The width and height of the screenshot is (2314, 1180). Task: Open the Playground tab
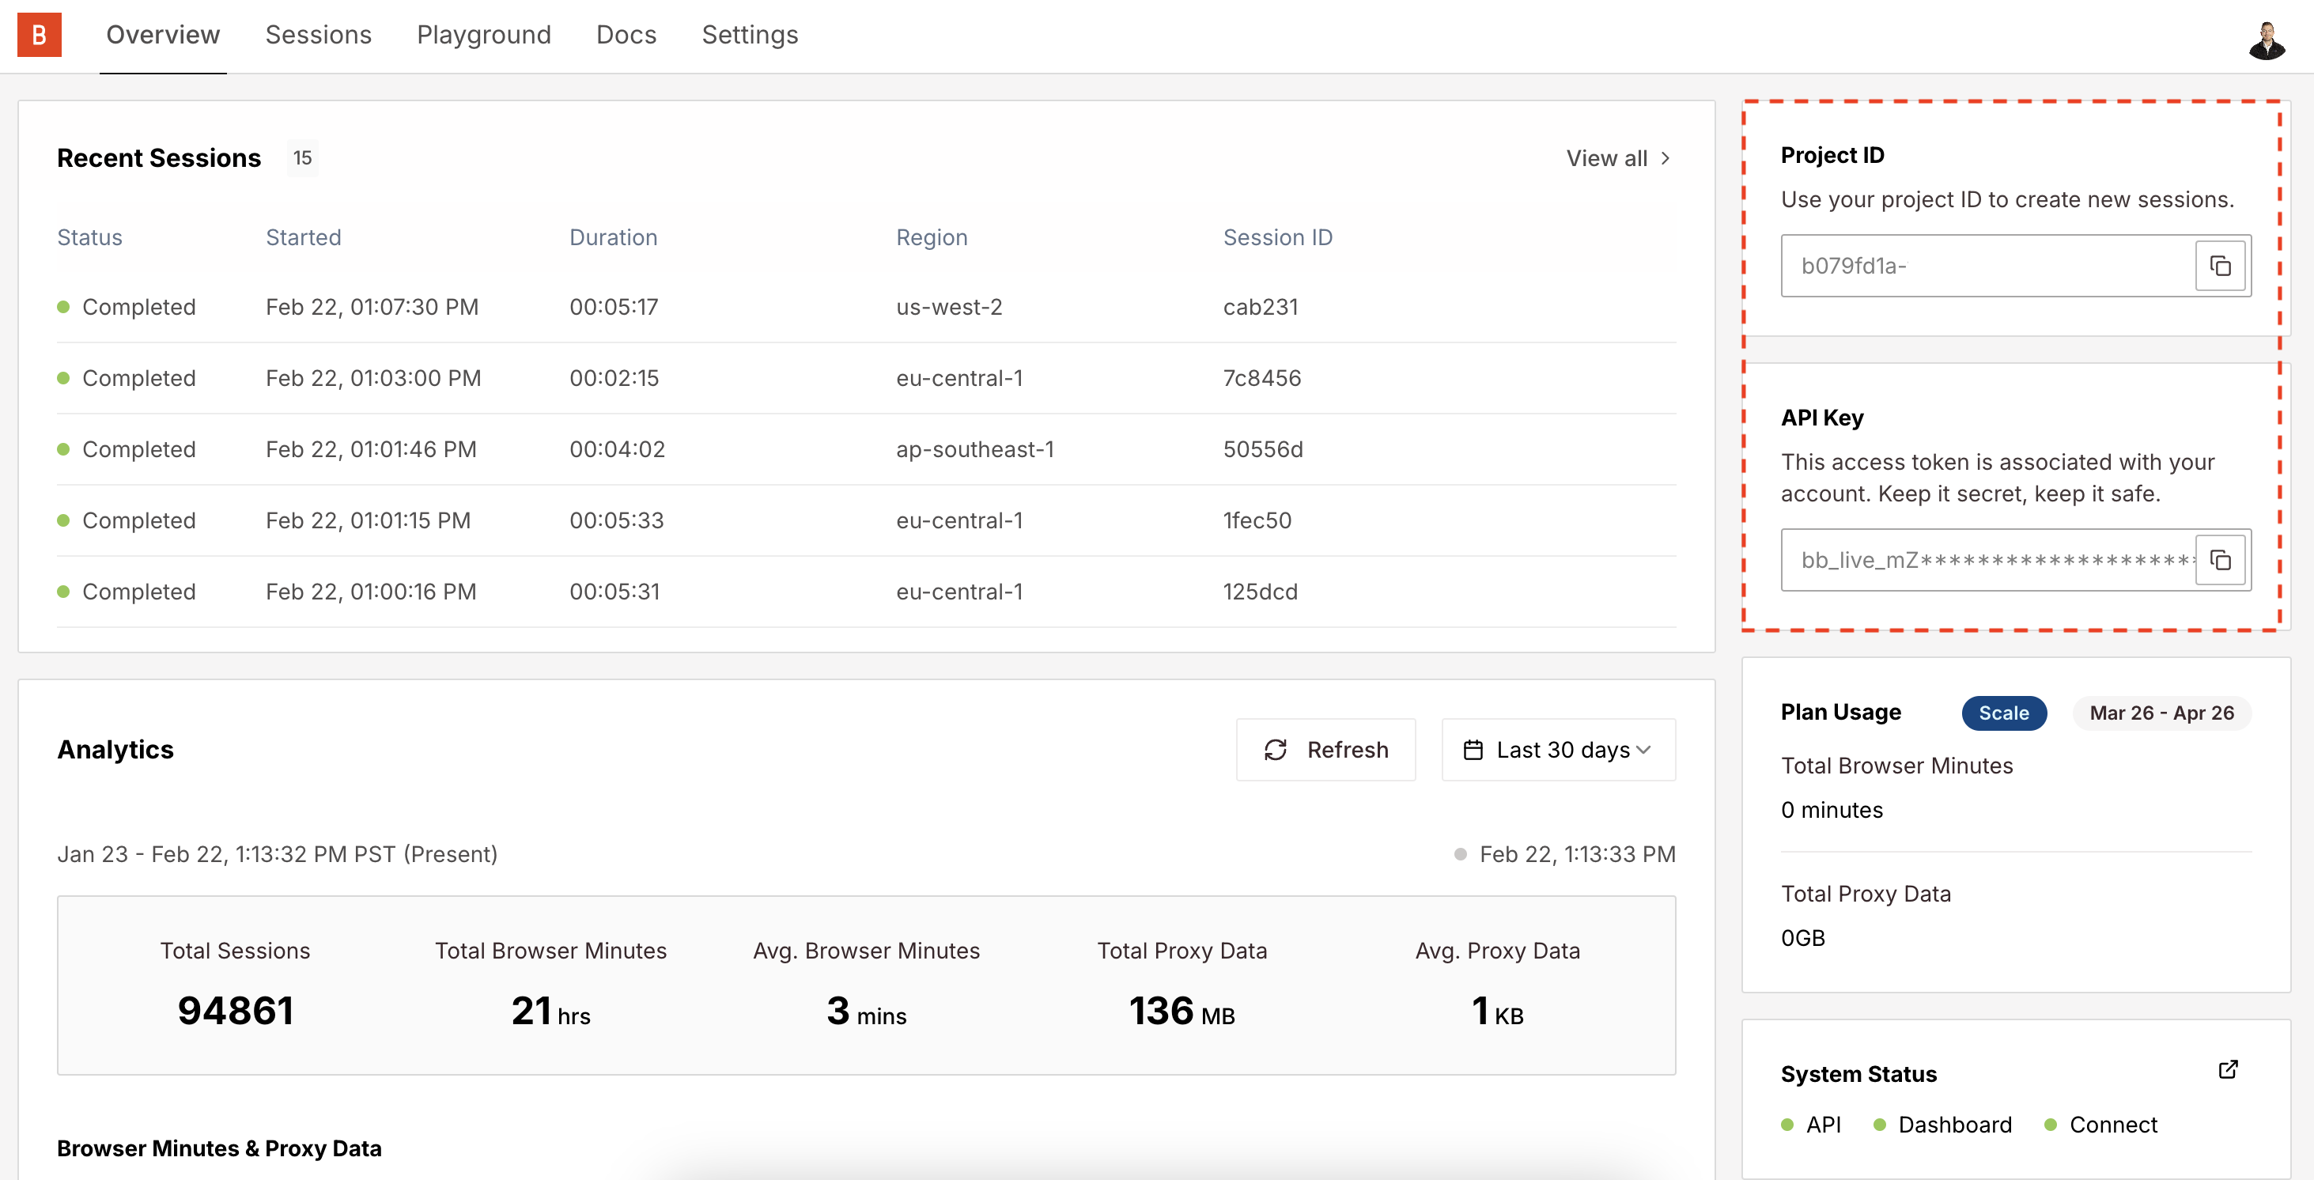coord(483,35)
